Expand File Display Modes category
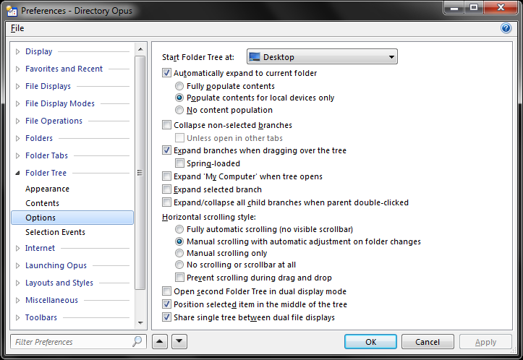Viewport: 523px width, 360px height. [17, 103]
